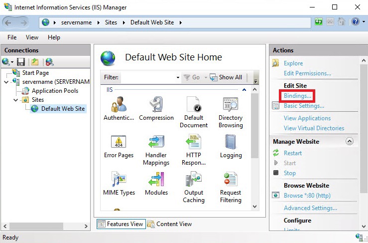Click the Connections horizontal scrollbar thumb
The width and height of the screenshot is (368, 243).
[x=36, y=227]
